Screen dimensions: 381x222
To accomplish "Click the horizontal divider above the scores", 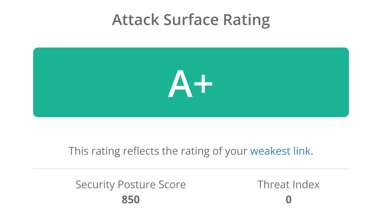I will [191, 168].
